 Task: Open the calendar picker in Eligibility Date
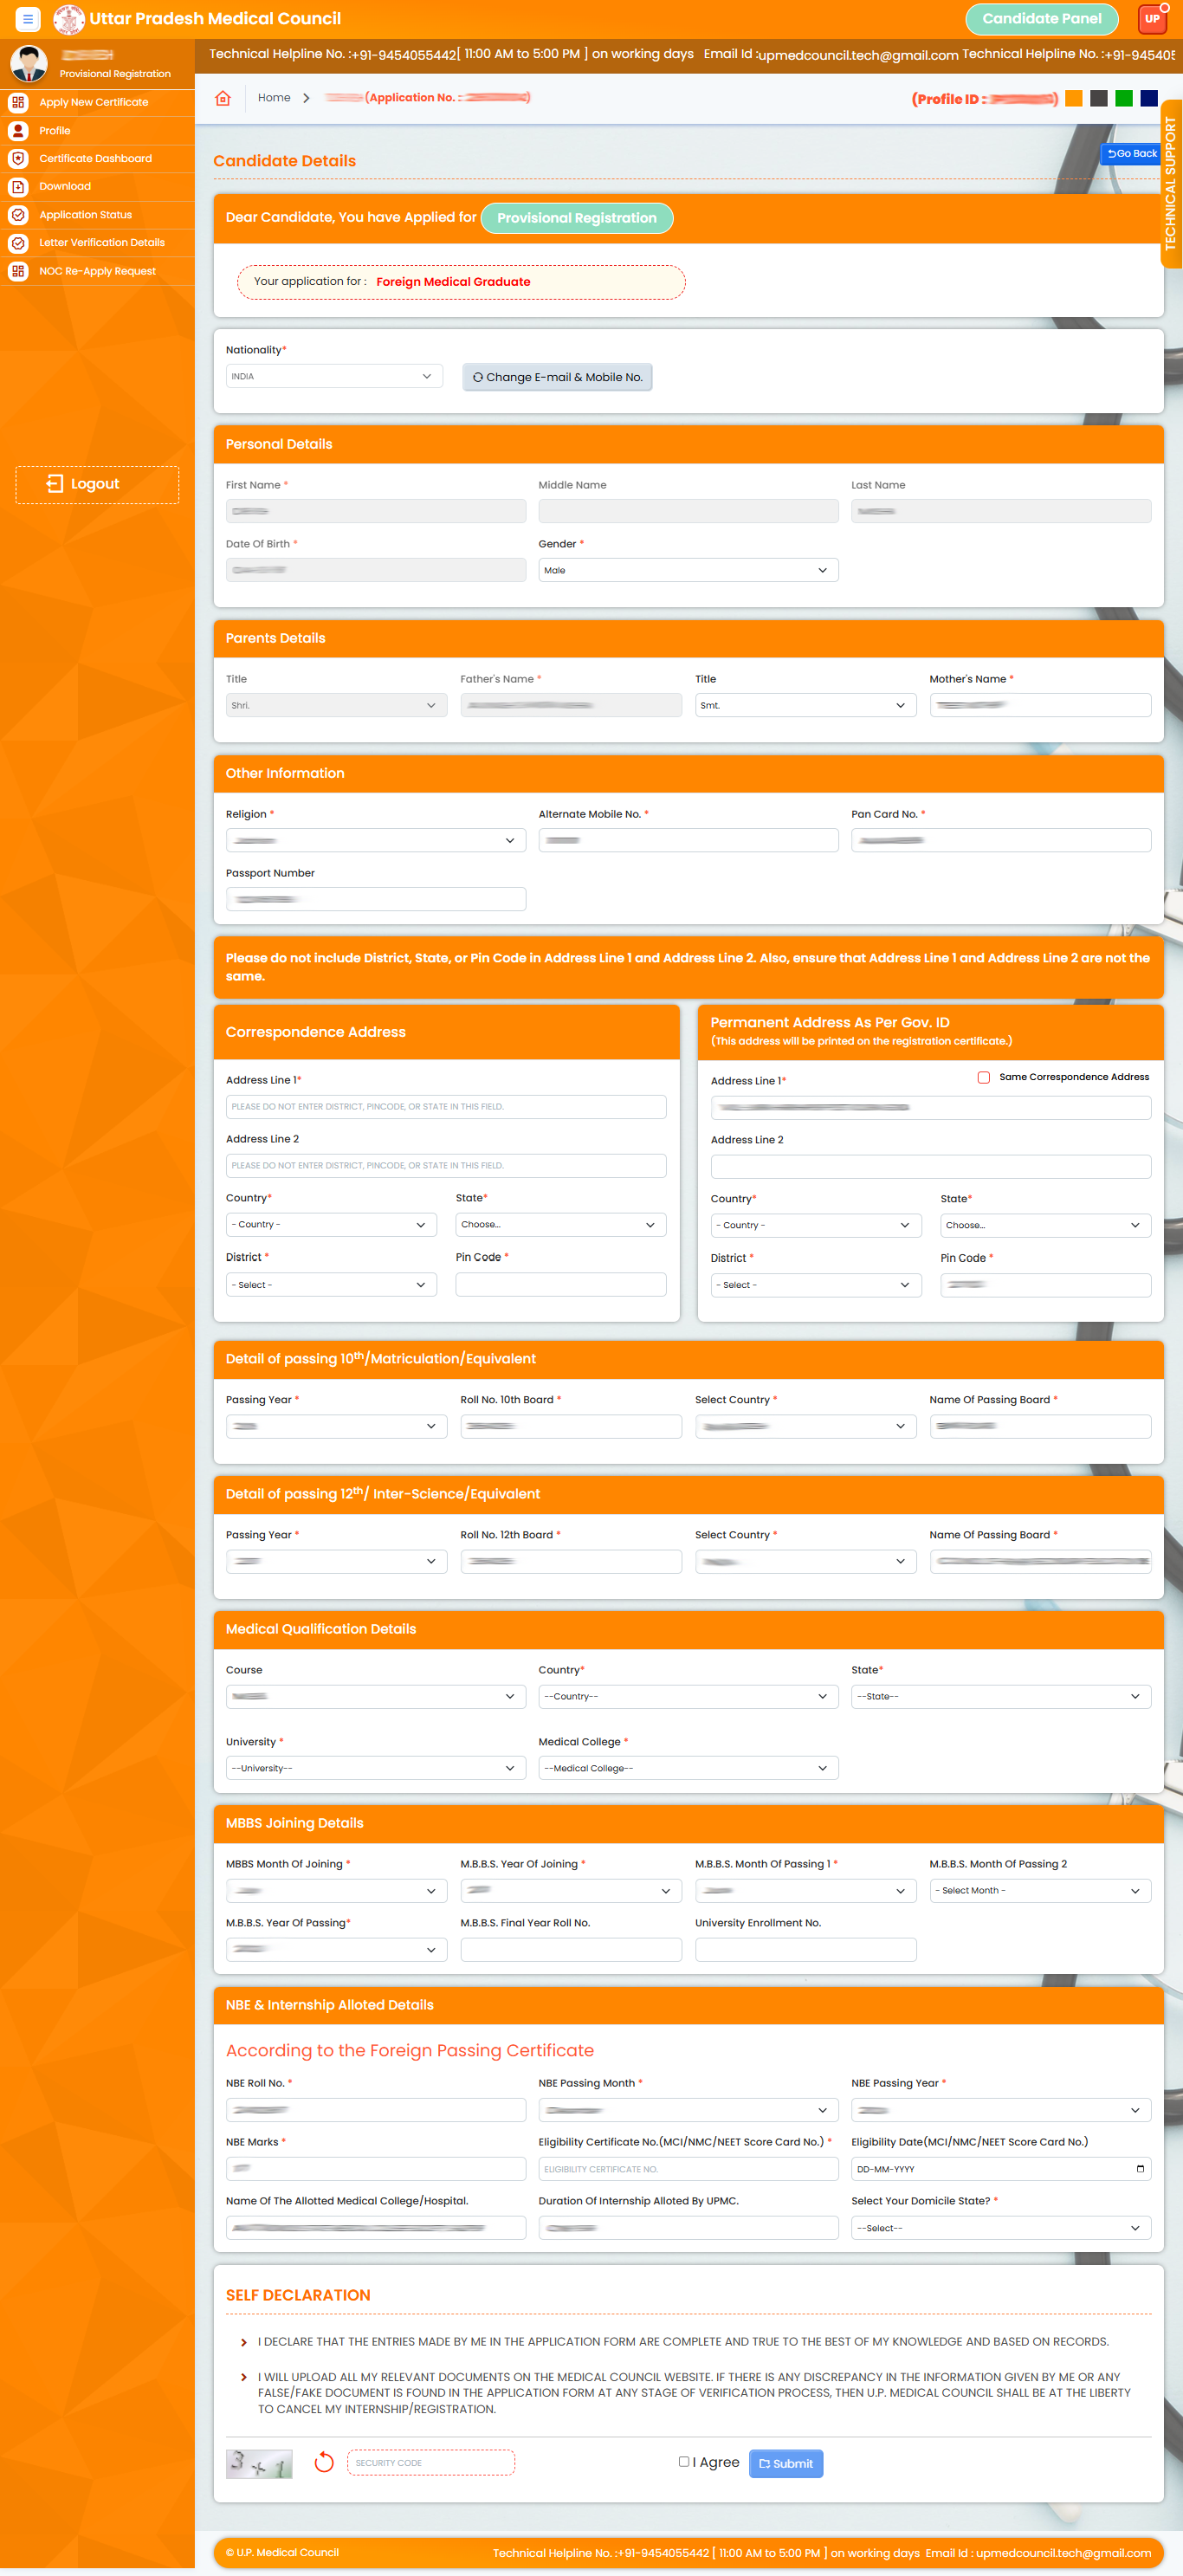(1139, 2169)
